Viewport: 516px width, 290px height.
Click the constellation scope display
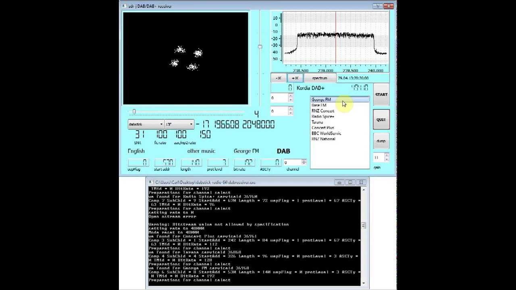click(x=186, y=58)
